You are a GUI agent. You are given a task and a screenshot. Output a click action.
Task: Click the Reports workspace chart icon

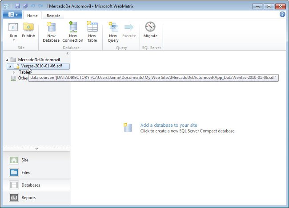coord(14,198)
